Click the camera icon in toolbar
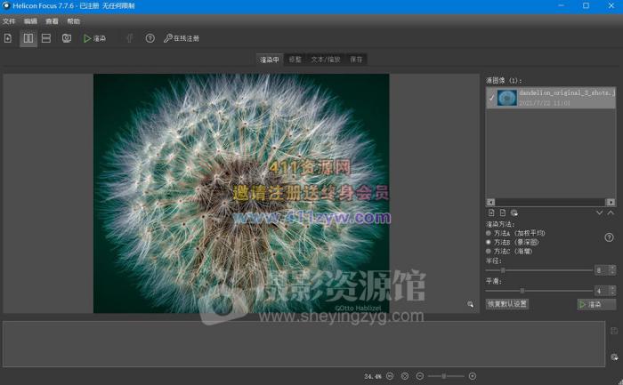This screenshot has width=623, height=385. click(67, 38)
